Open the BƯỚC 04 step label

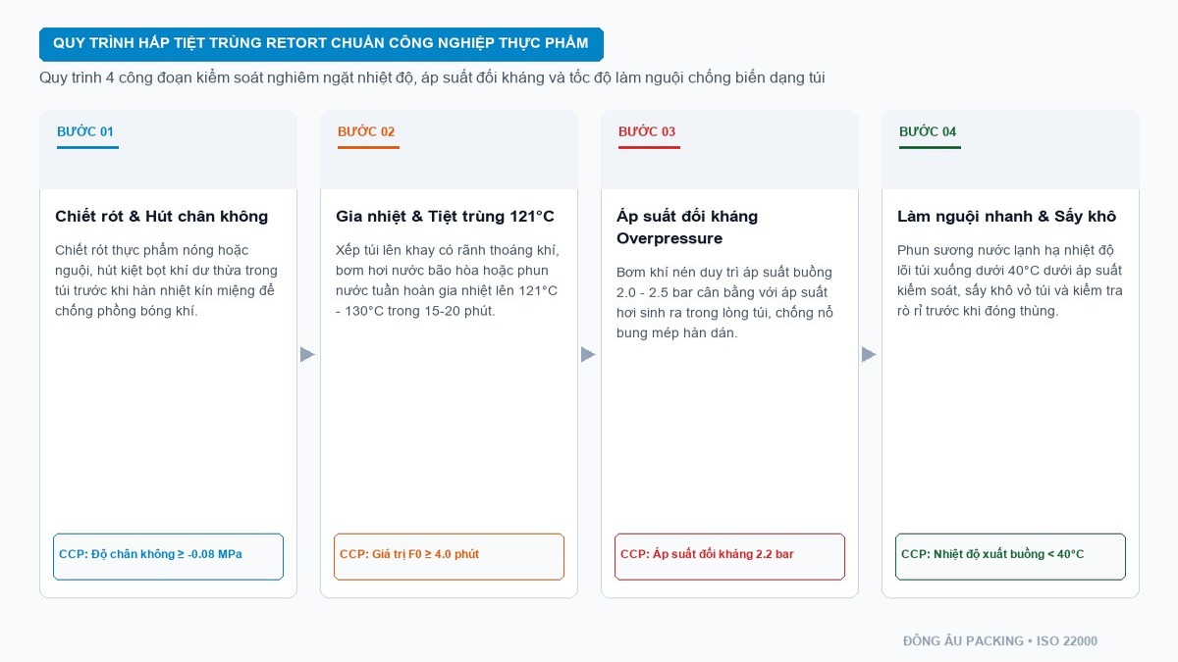[929, 132]
